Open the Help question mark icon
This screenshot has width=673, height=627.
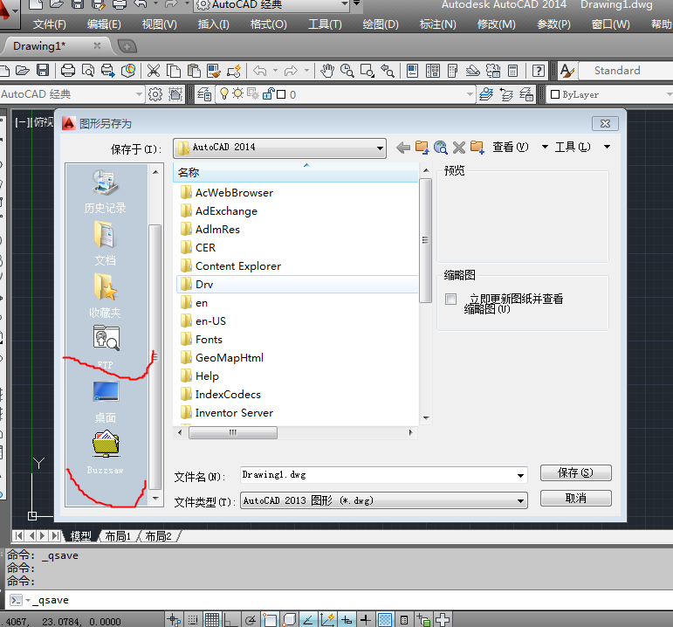click(538, 71)
